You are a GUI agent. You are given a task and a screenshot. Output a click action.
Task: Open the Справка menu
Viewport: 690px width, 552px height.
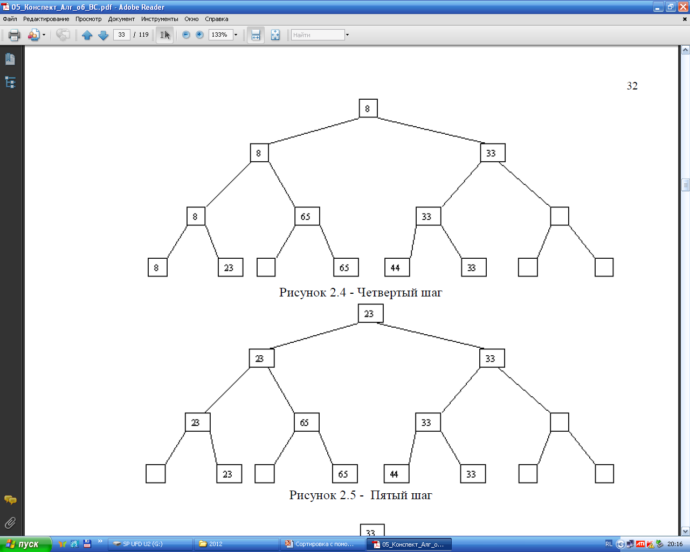coord(216,19)
